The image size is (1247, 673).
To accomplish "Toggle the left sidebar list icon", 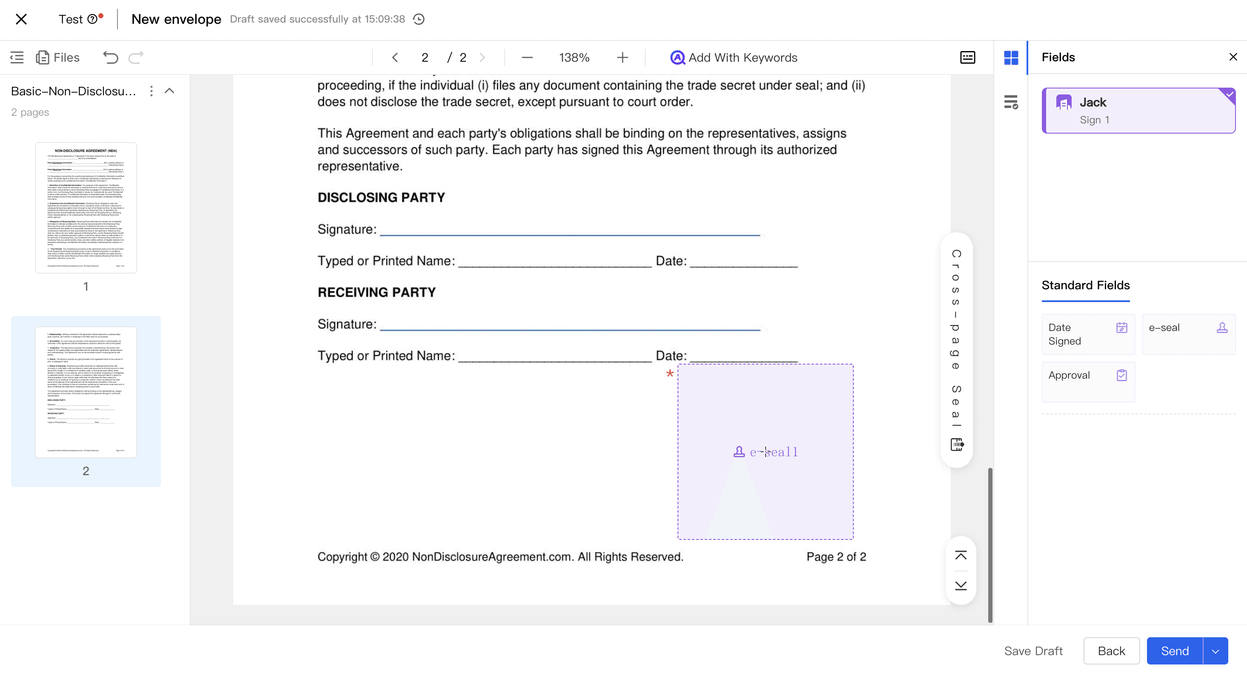I will [17, 57].
